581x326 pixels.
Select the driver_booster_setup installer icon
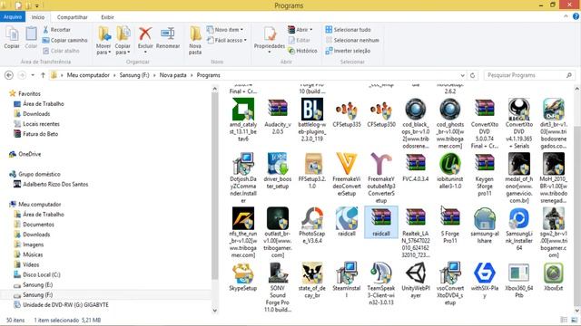tap(278, 164)
